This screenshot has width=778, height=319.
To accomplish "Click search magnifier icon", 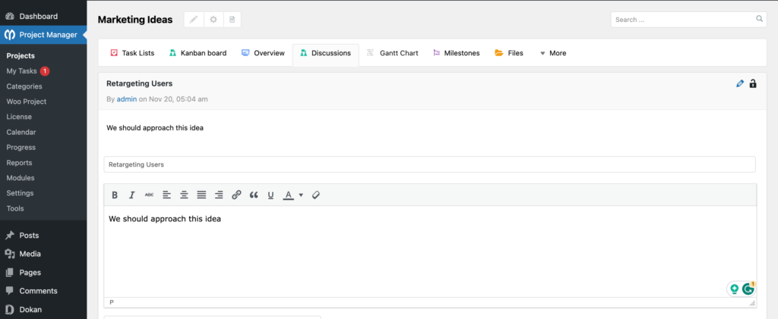I will pos(759,19).
